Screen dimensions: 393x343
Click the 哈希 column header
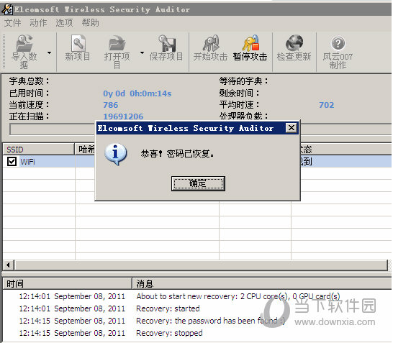click(x=86, y=150)
